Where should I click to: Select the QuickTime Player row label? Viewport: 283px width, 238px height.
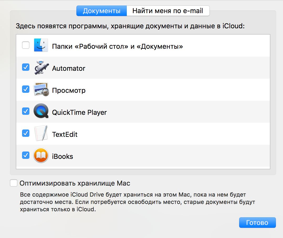pyautogui.click(x=79, y=112)
